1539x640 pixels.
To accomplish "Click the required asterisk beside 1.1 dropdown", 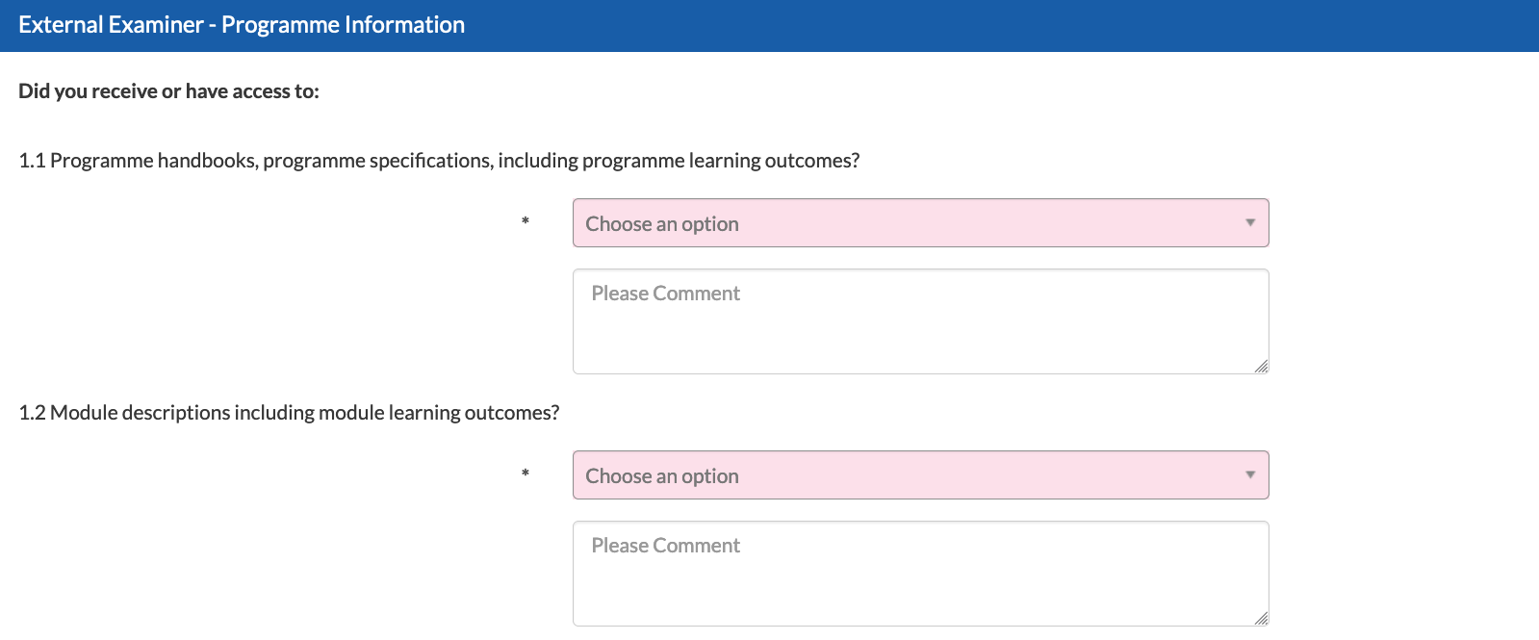I will pos(526,222).
